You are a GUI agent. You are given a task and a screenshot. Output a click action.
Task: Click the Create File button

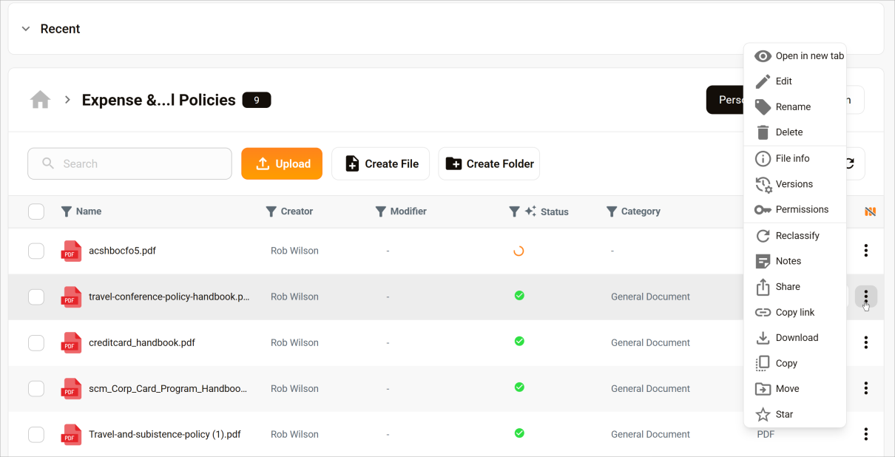point(380,163)
